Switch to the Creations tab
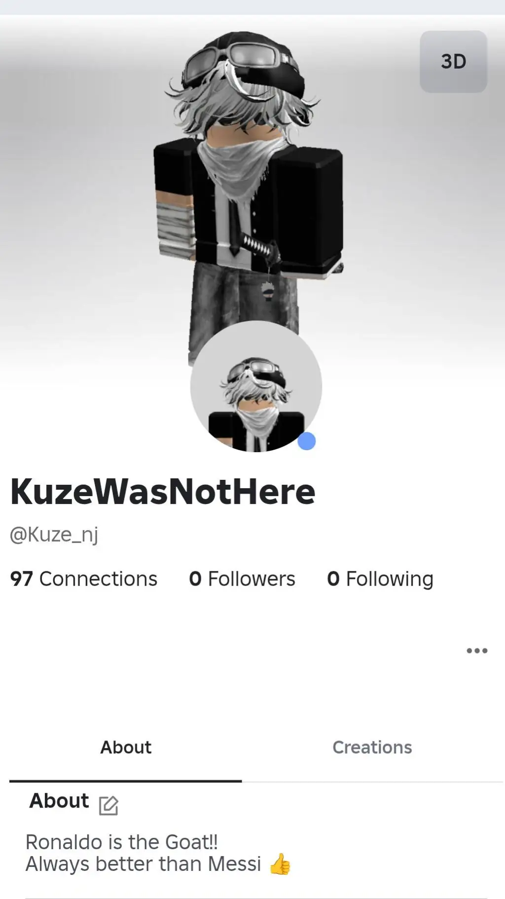Viewport: 505px width, 899px height. [372, 747]
